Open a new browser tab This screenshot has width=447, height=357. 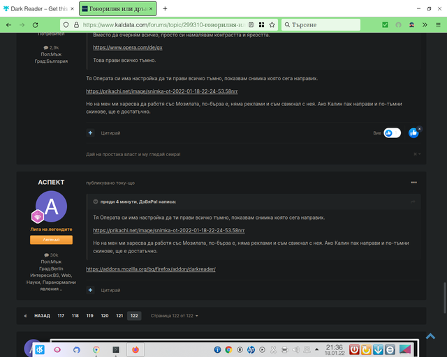click(165, 9)
